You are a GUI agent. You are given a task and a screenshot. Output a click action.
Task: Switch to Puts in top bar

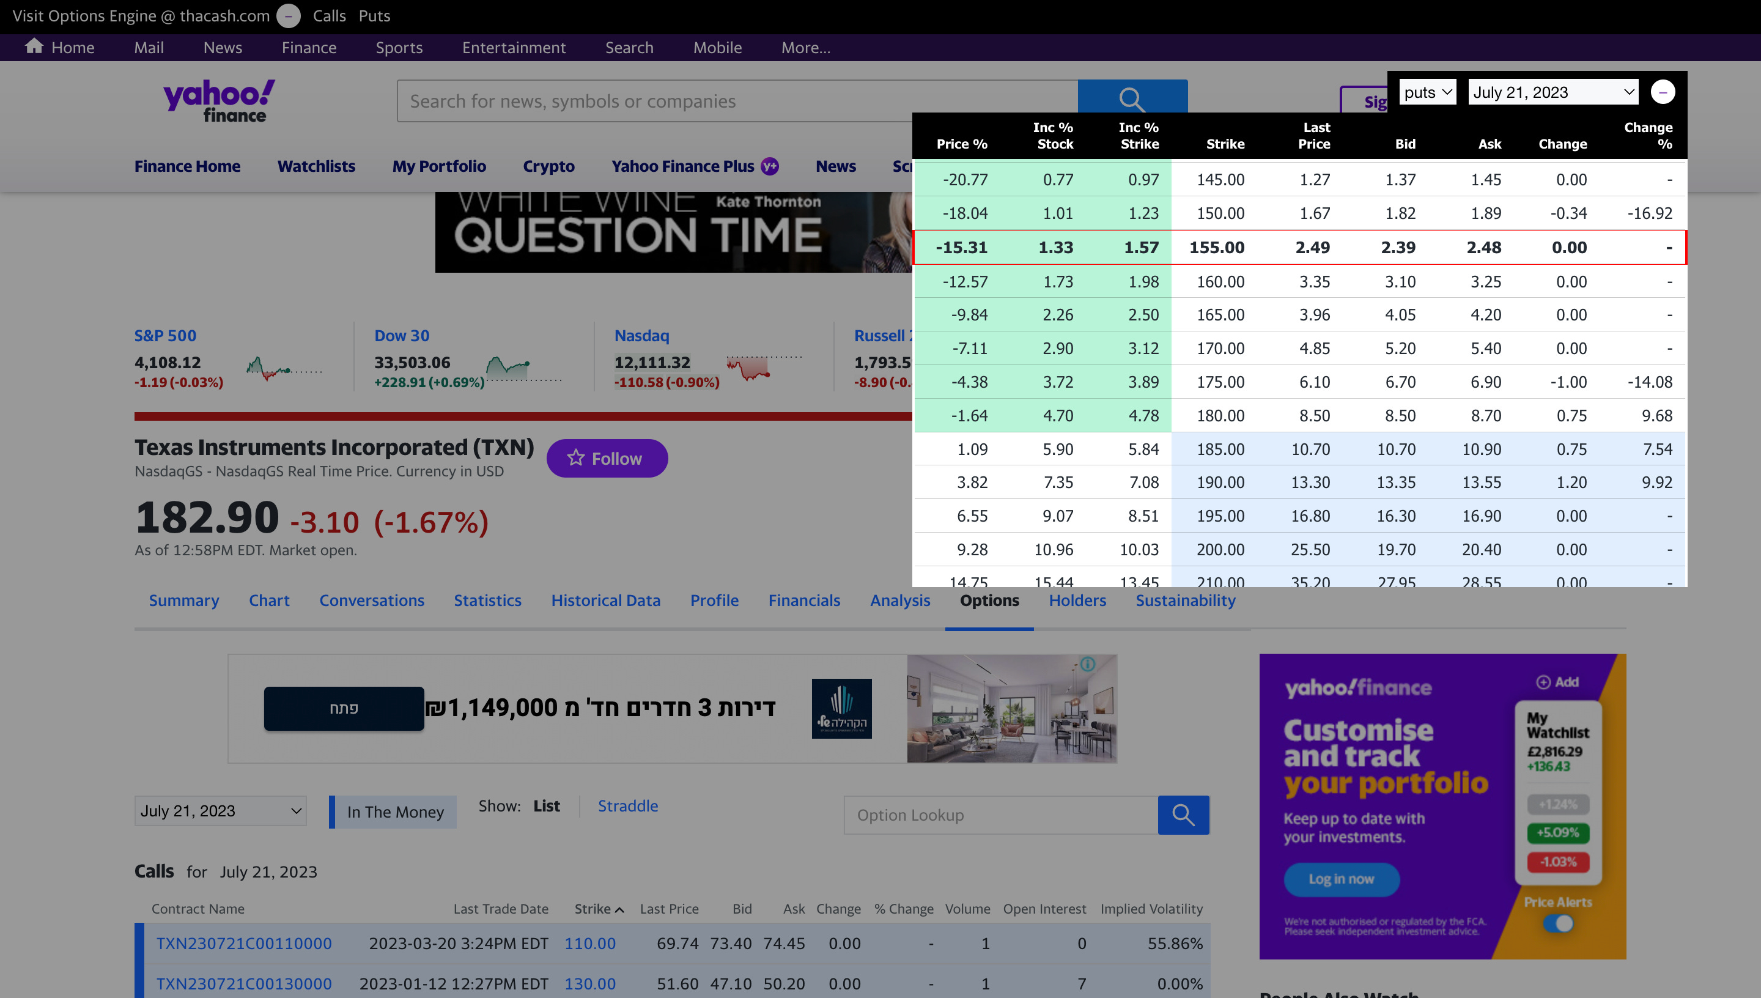point(374,16)
